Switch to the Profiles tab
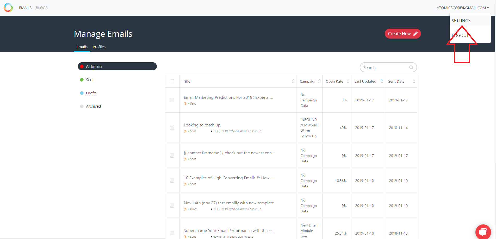Image resolution: width=496 pixels, height=239 pixels. (99, 47)
